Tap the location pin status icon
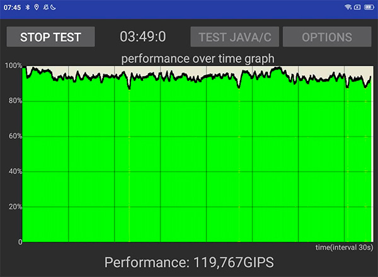This screenshot has width=378, height=277. click(36, 7)
